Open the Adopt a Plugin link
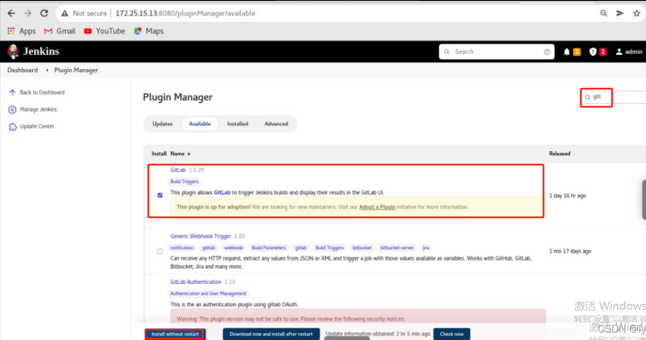 coord(377,207)
